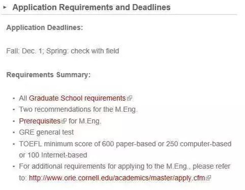Click the 'or 100 Internet-based' text line
Viewport: 245px width, 190px height.
click(53, 155)
